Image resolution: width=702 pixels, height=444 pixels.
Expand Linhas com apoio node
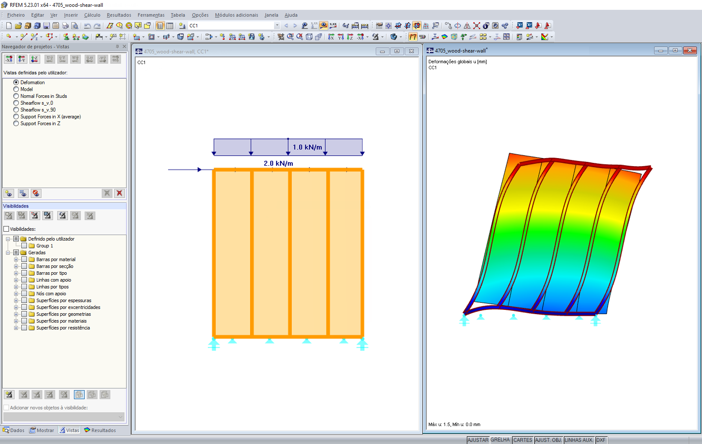pos(16,280)
